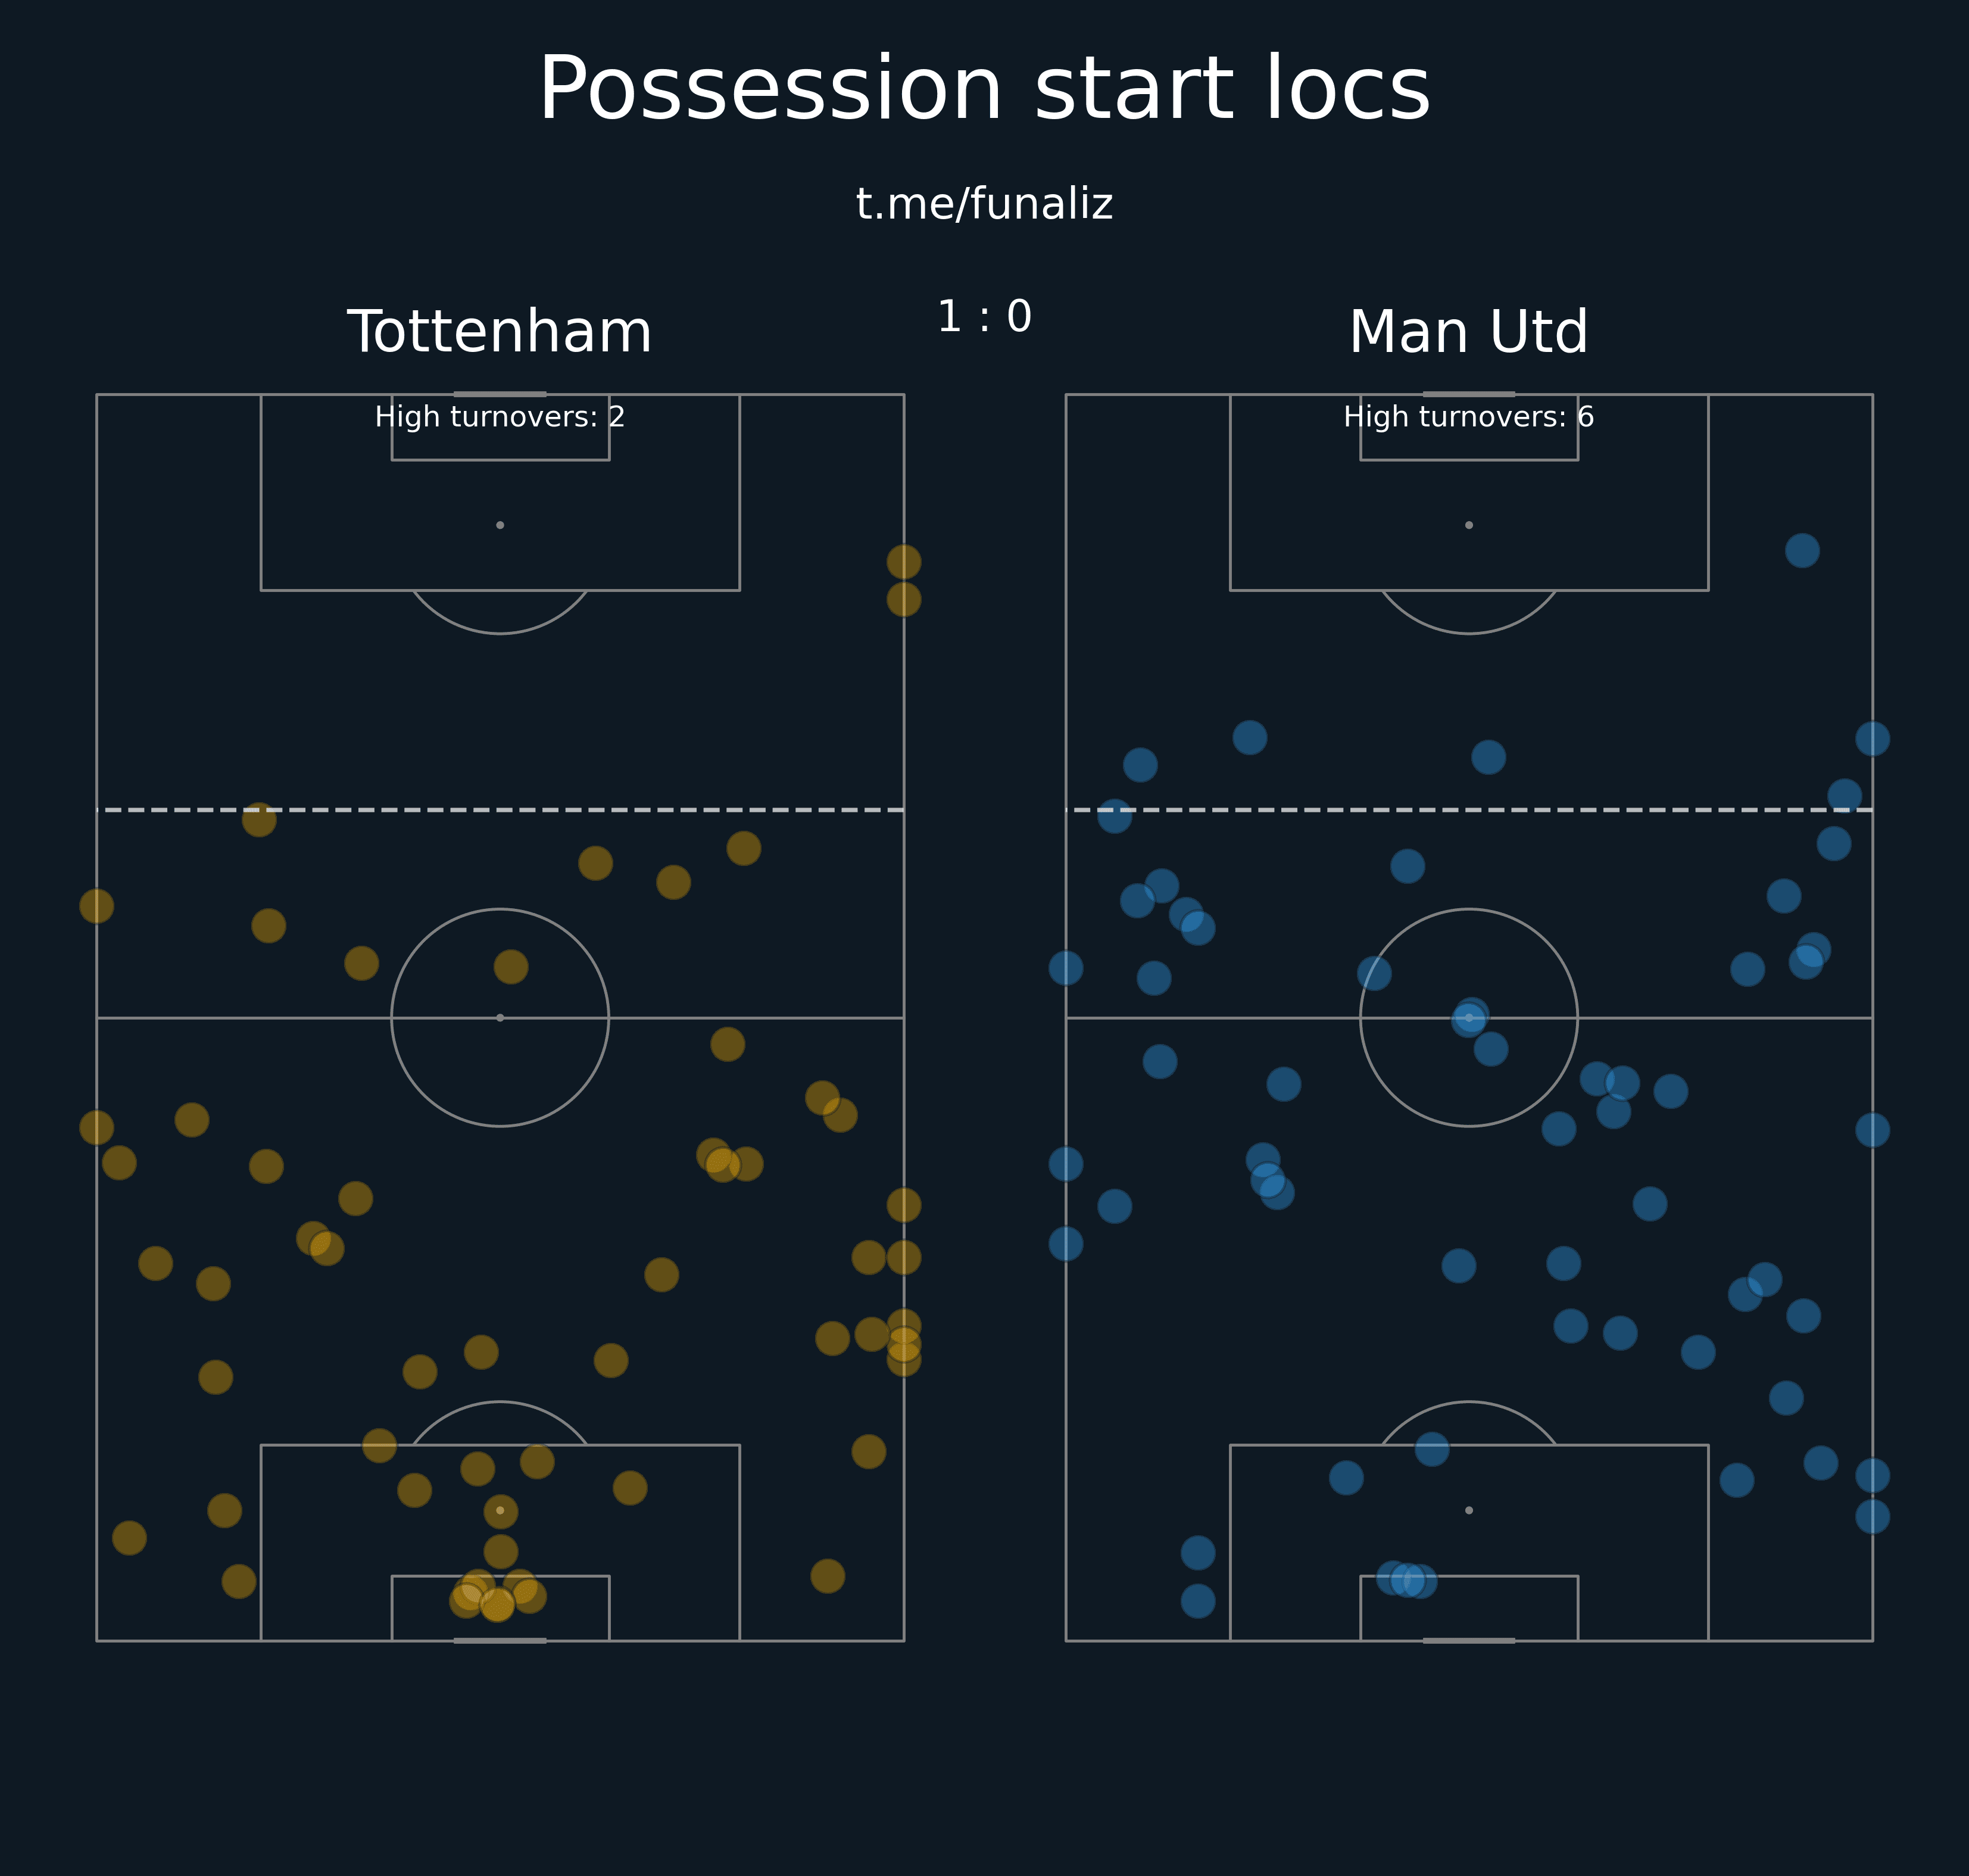The width and height of the screenshot is (1969, 1876).
Task: Click the dashed high-turnover line on the Man Utd pitch
Action: [1468, 810]
